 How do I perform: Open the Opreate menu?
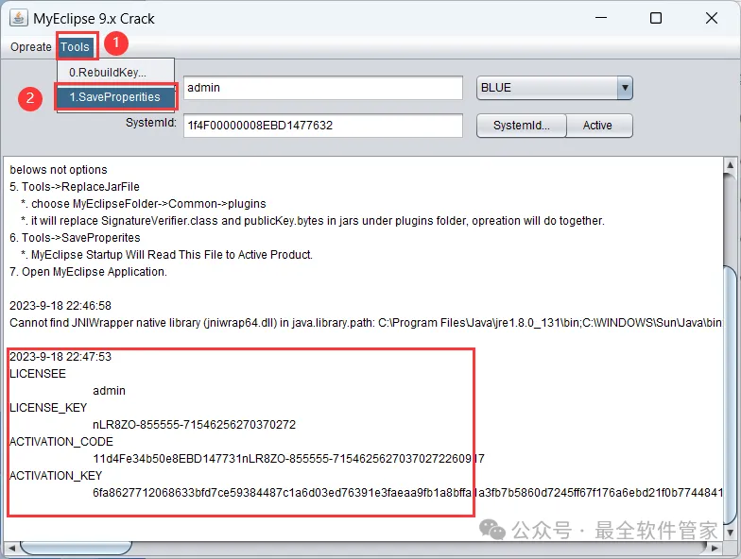(x=30, y=47)
